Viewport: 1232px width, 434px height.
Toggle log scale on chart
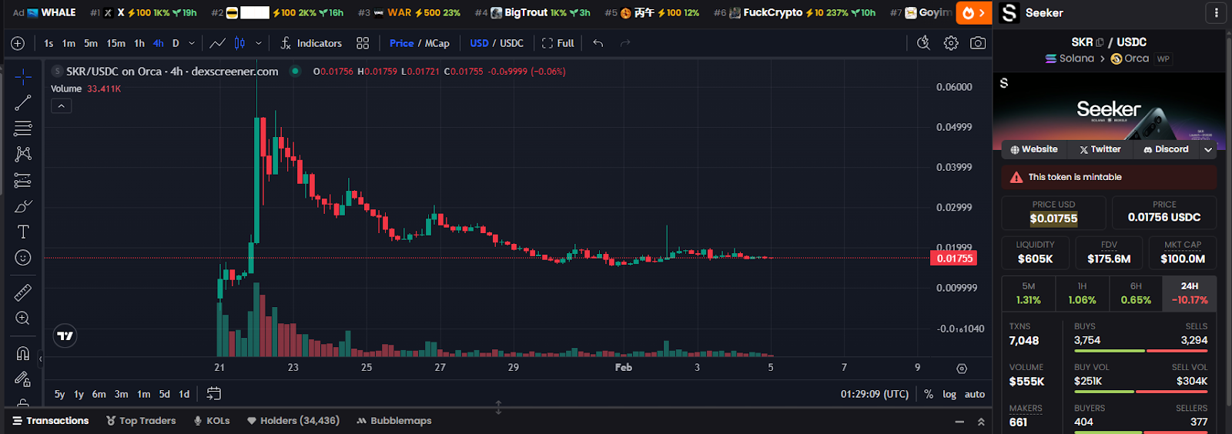[x=949, y=394]
